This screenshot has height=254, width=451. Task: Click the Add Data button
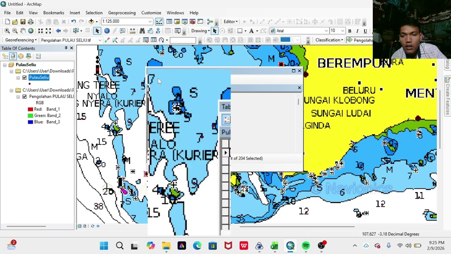(91, 22)
